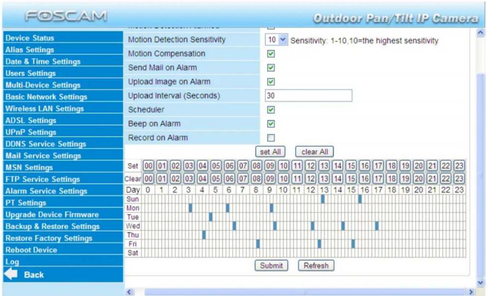The width and height of the screenshot is (487, 296).
Task: Click the 'Wed' row label in the scheduler
Action: (132, 226)
